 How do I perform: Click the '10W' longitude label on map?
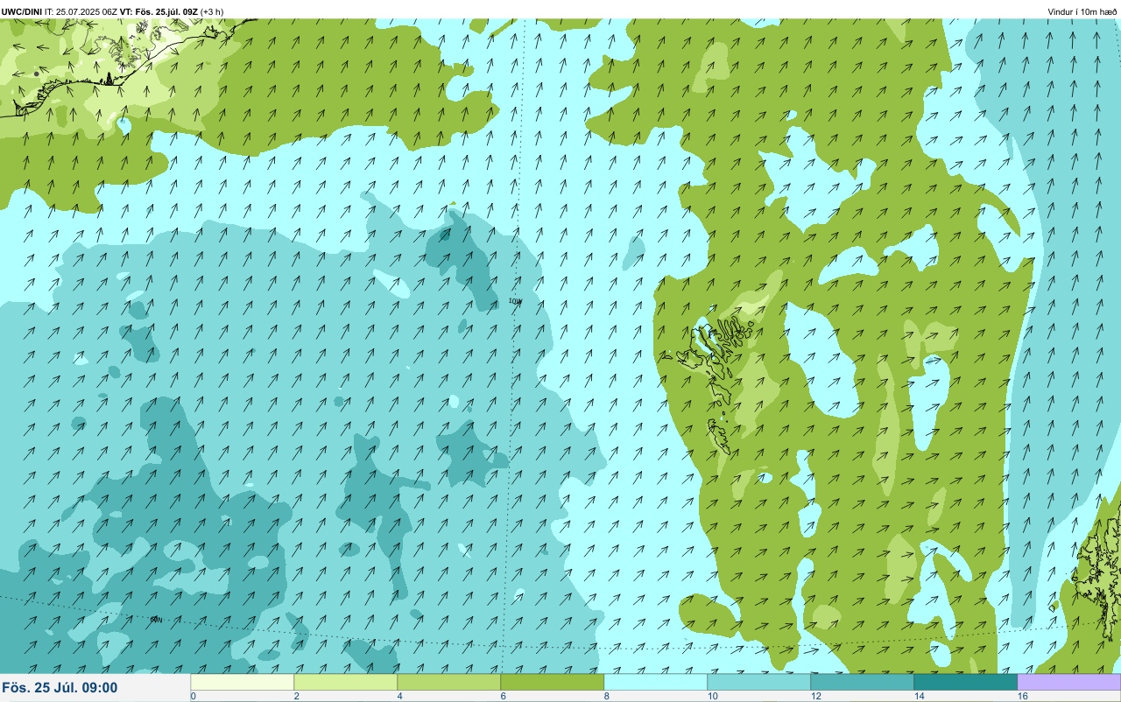click(515, 301)
